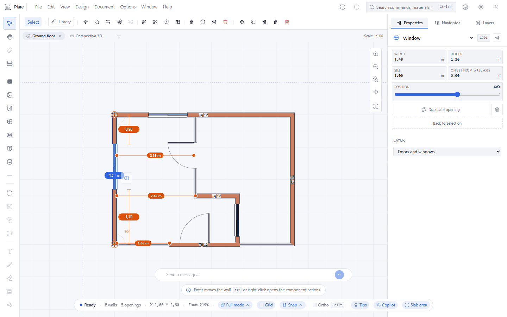The width and height of the screenshot is (507, 317).
Task: Select the arrow pointer tool in sidebar
Action: (x=10, y=24)
